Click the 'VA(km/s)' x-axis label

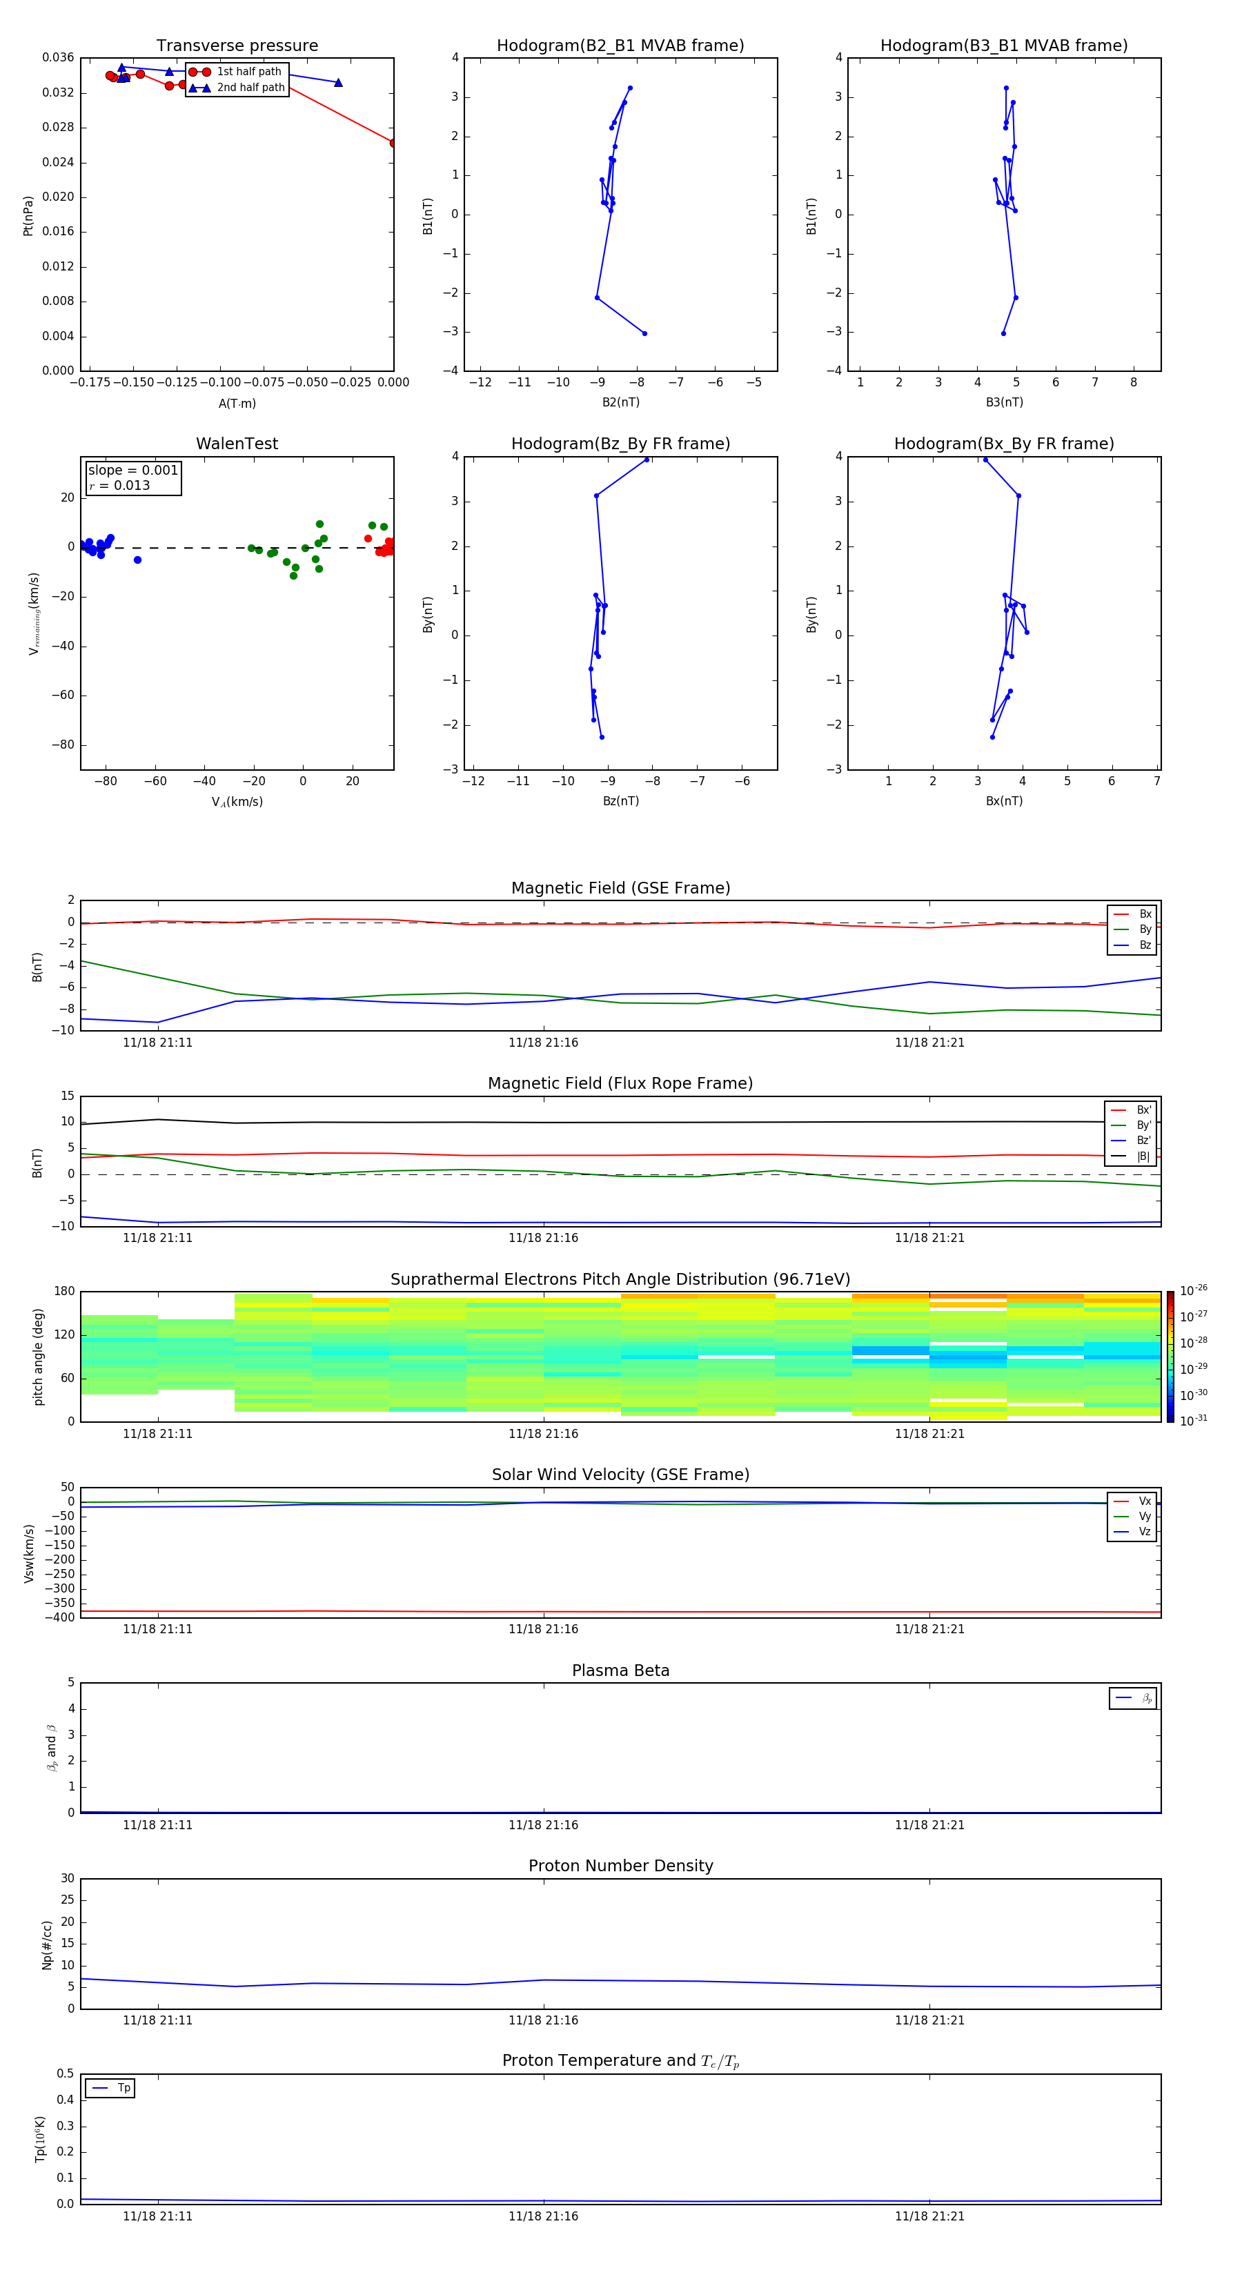(x=237, y=802)
